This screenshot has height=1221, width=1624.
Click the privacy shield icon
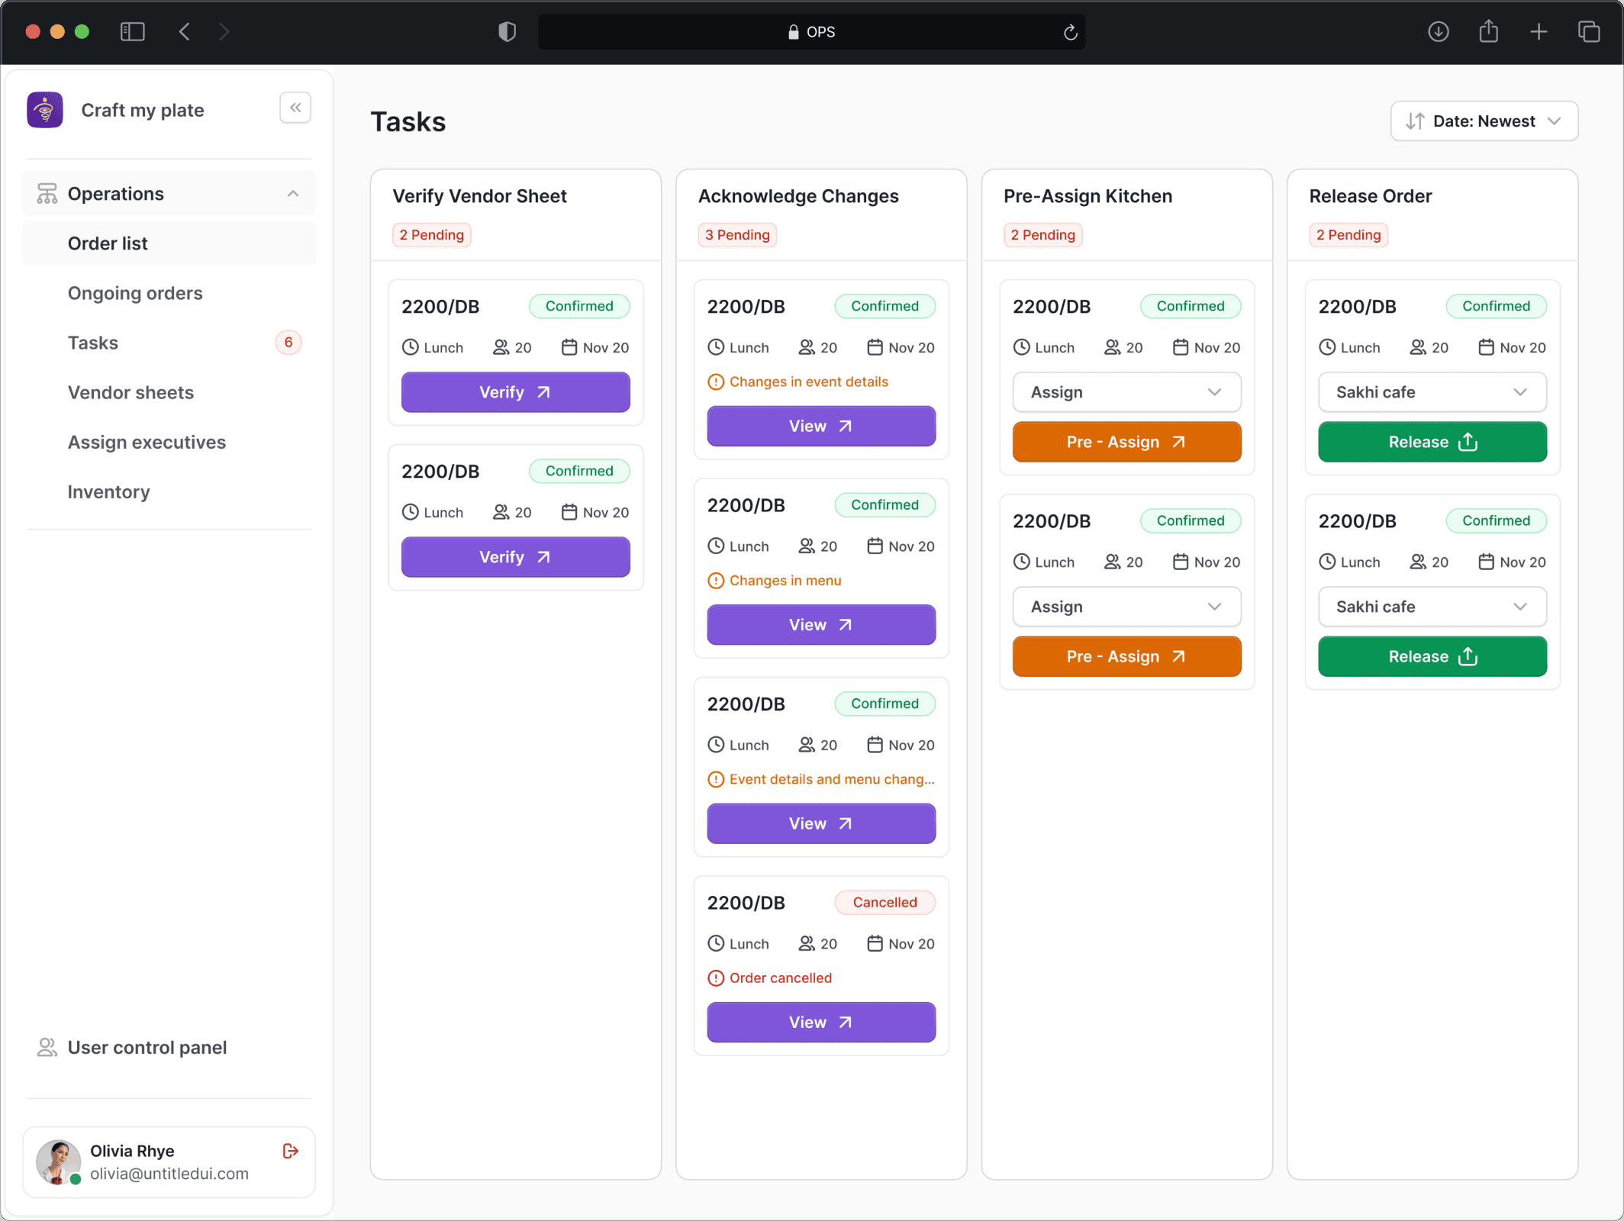(507, 32)
